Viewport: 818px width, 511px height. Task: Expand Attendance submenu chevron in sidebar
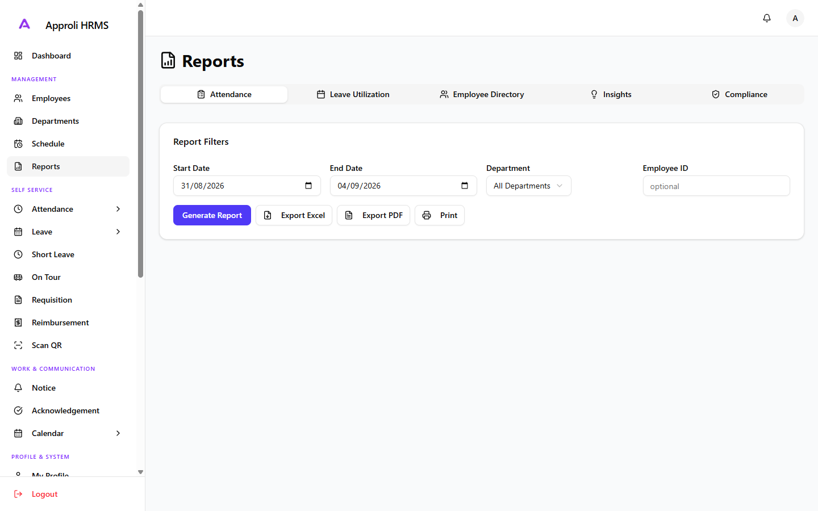(118, 209)
